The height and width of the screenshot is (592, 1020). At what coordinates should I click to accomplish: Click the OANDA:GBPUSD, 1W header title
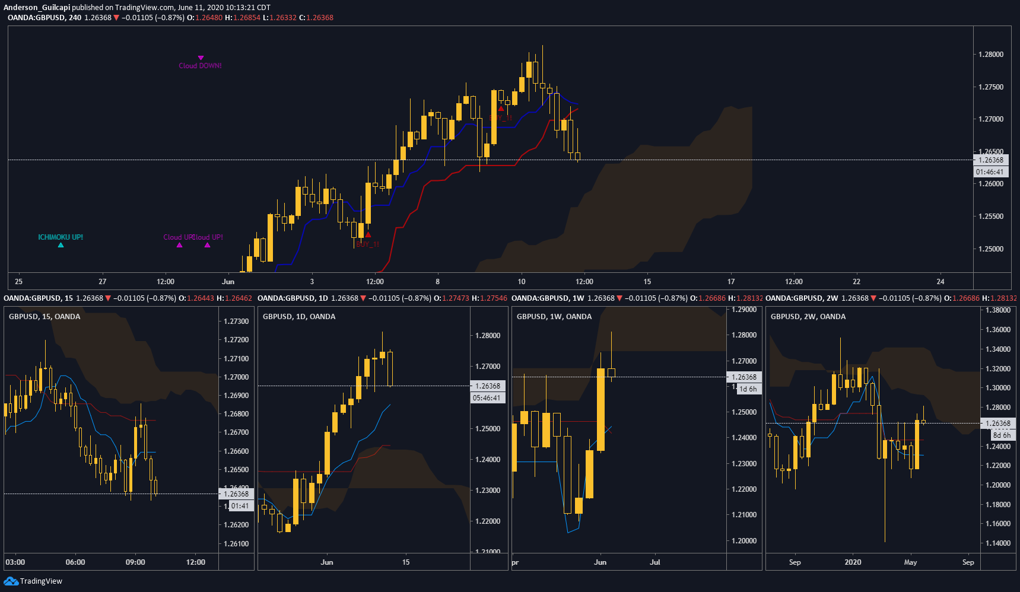[548, 298]
